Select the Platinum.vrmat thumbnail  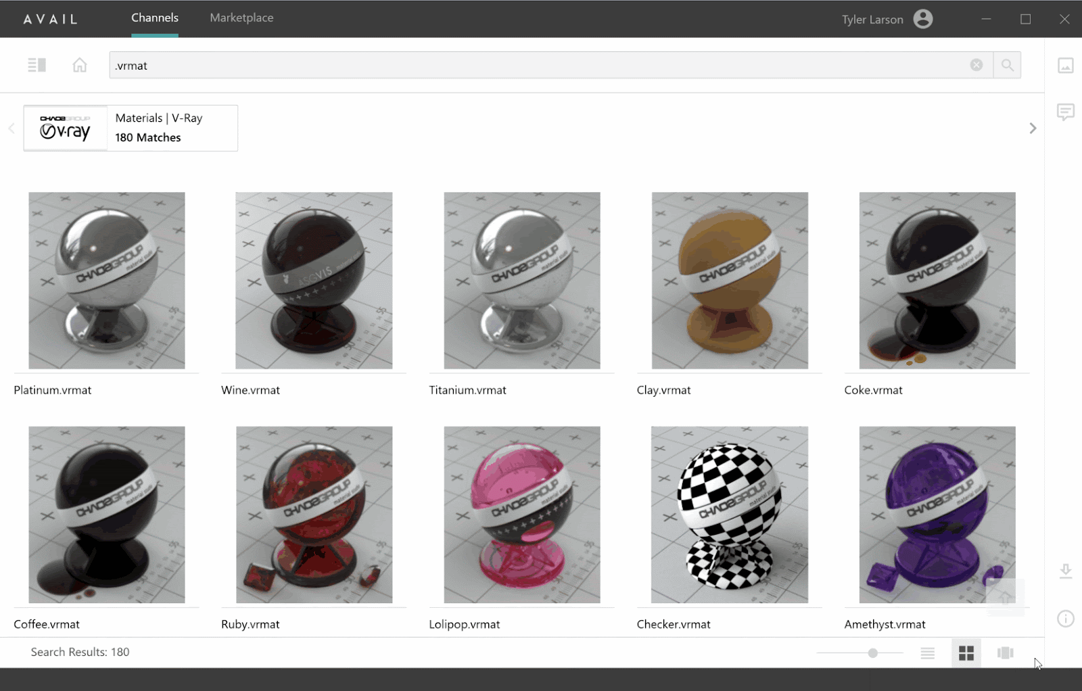107,281
